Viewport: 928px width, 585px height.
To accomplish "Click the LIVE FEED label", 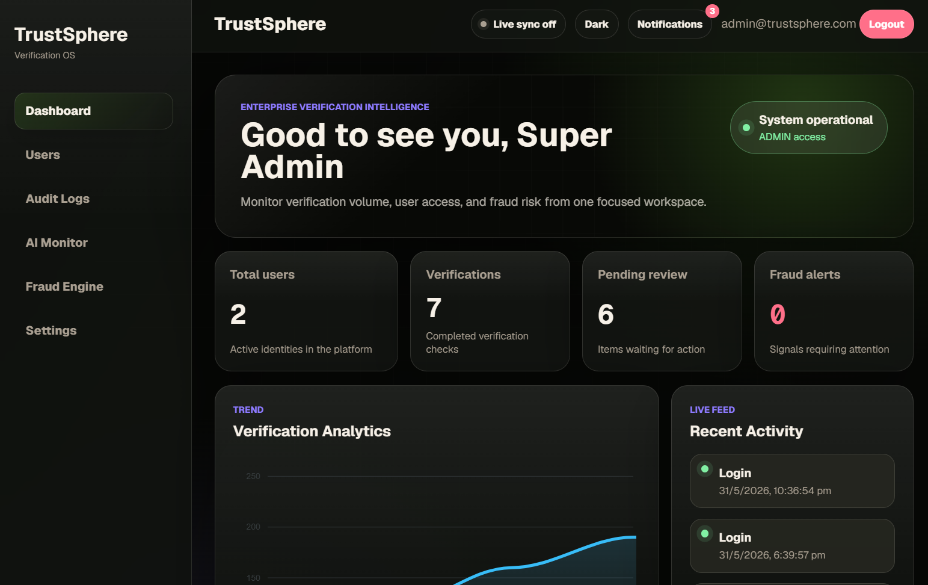I will [x=712, y=410].
